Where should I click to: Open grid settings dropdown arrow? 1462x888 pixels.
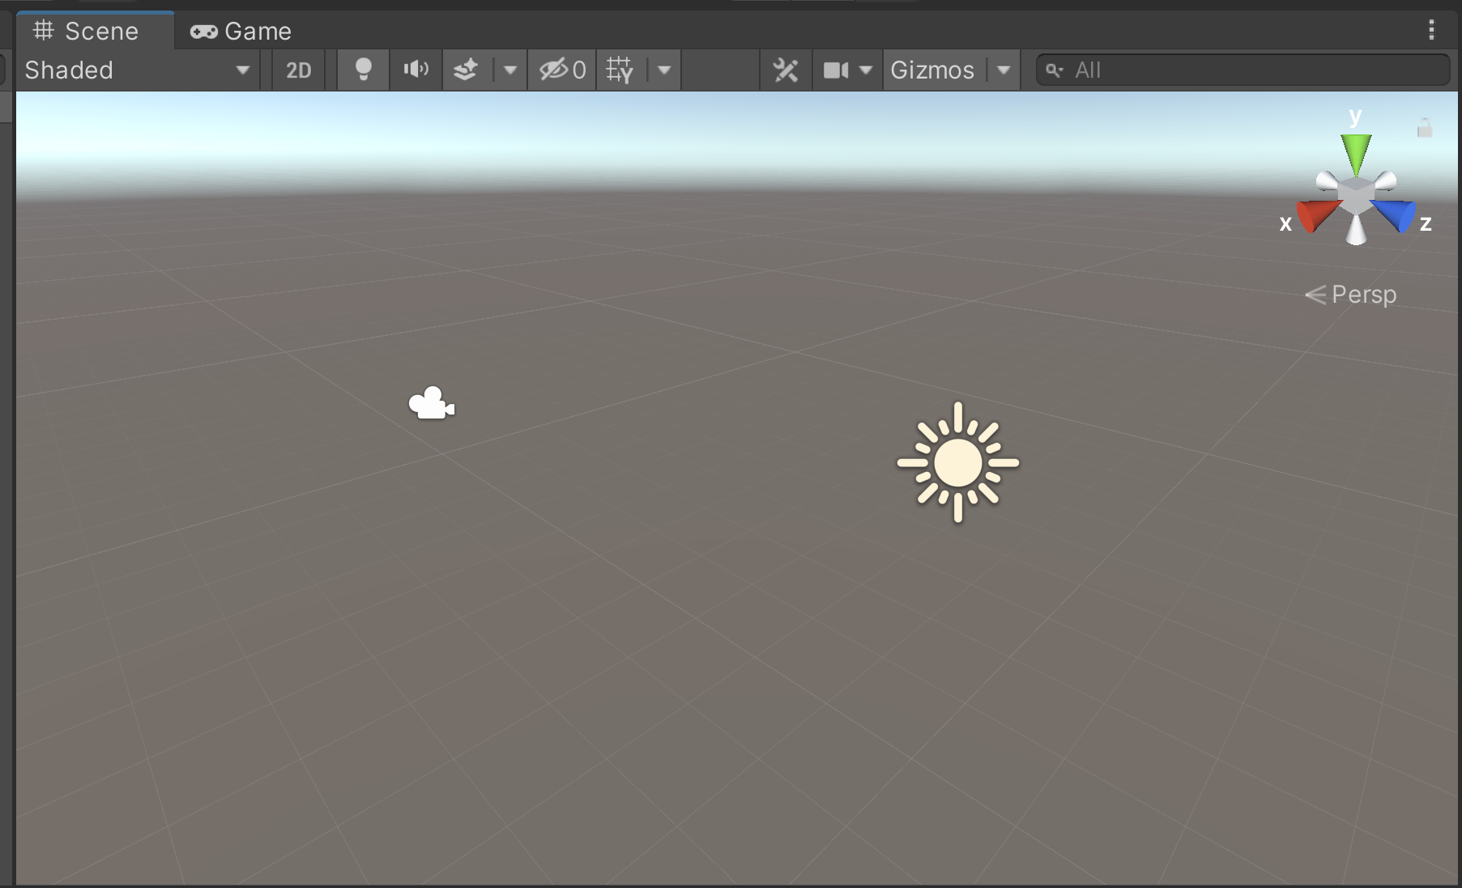pos(664,70)
